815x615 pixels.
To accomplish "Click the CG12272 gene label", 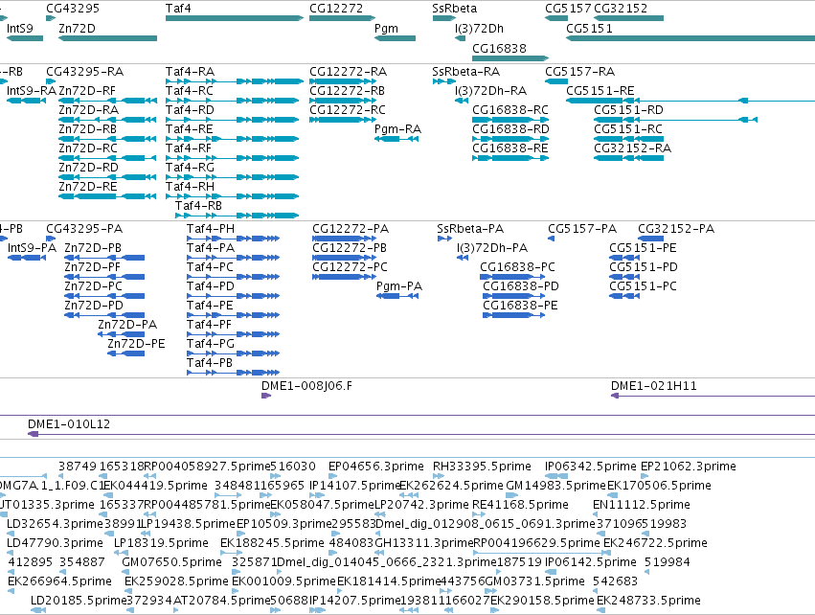I will click(x=336, y=9).
